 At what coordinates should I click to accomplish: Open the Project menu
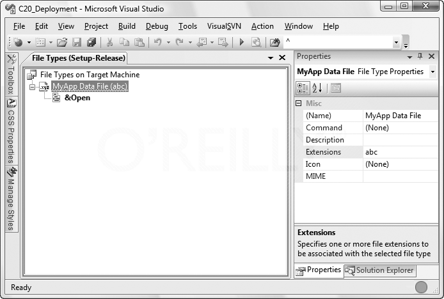(x=96, y=26)
